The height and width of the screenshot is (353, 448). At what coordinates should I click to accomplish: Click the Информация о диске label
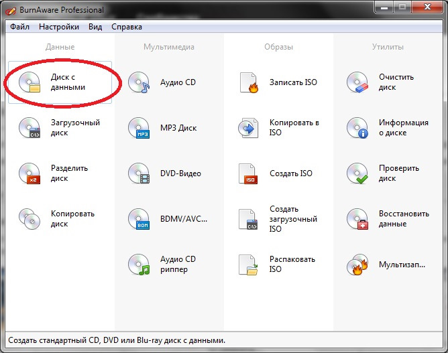click(404, 127)
